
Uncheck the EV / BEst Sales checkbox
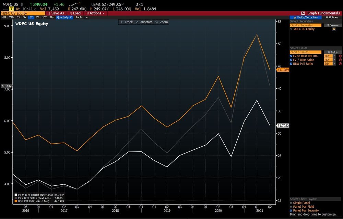(x=291, y=60)
